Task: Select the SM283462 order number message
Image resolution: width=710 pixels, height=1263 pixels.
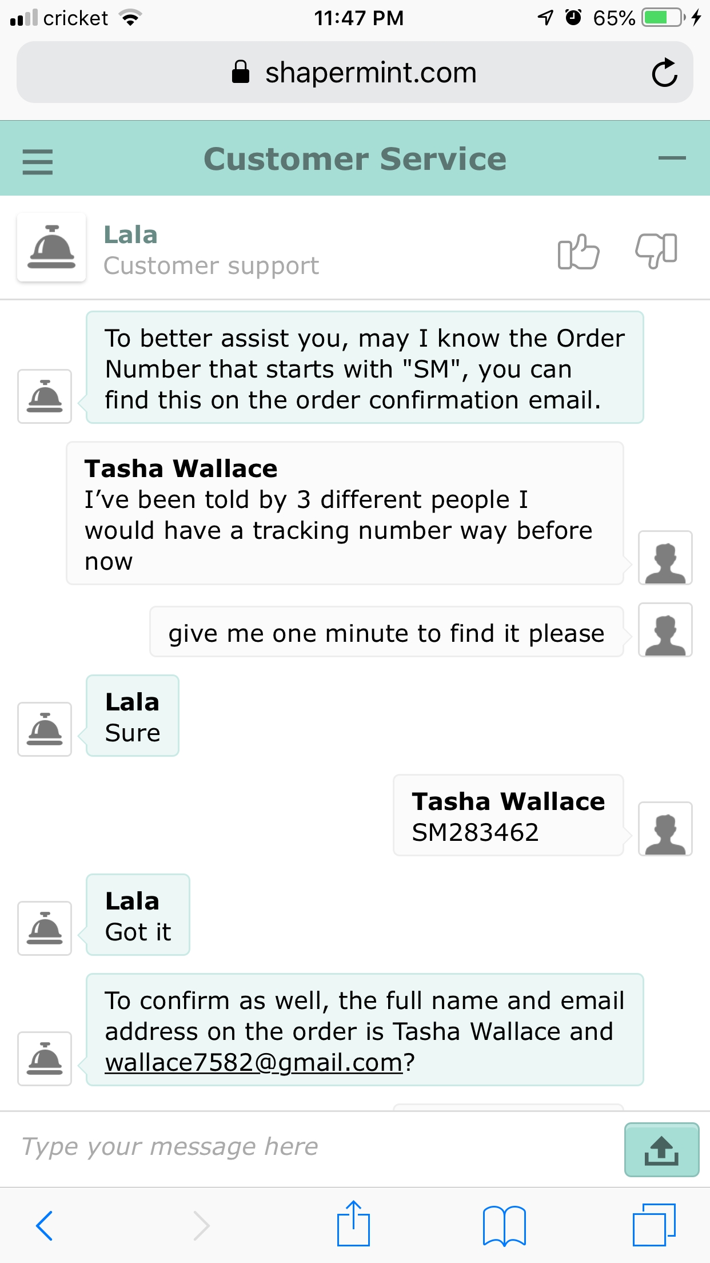Action: (x=508, y=815)
